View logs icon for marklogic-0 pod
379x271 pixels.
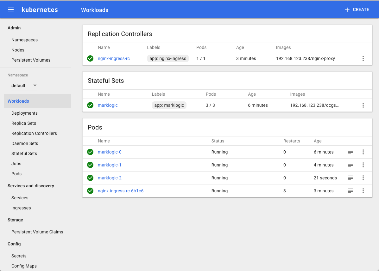[x=350, y=152]
